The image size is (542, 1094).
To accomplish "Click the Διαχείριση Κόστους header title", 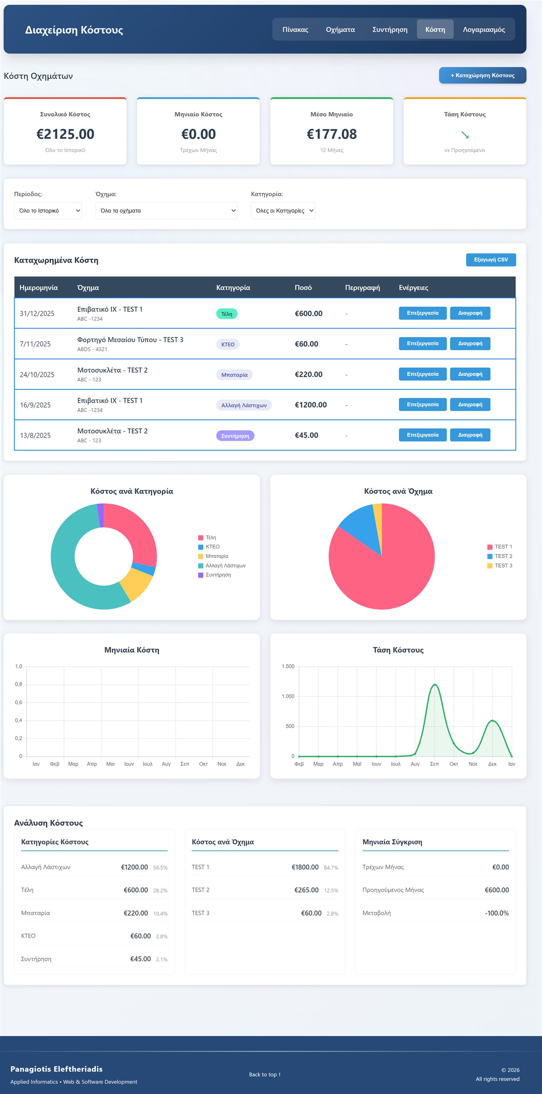I will (74, 30).
